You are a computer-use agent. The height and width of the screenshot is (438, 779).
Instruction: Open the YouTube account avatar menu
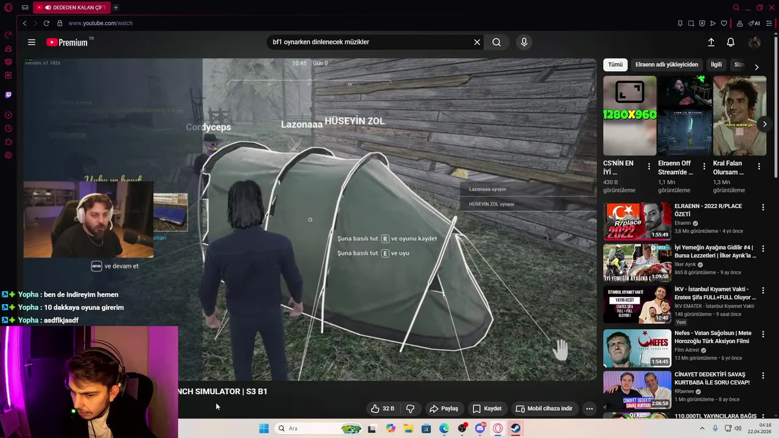[x=755, y=42]
